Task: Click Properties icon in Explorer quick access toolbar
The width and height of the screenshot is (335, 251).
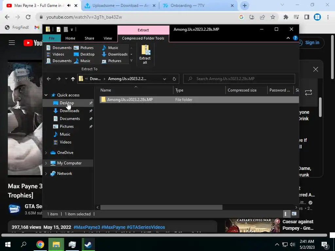Action: [58, 29]
